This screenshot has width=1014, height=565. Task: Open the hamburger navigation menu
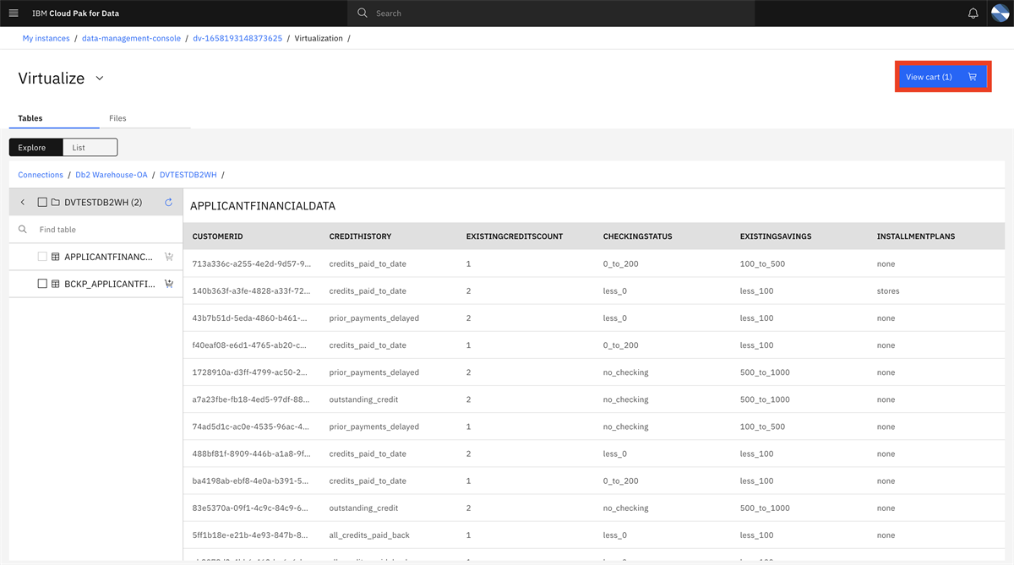pos(14,13)
